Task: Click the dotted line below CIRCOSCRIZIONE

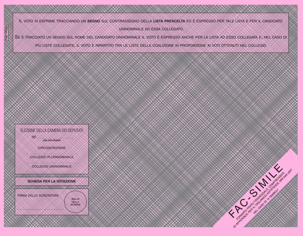Action: coord(52,154)
